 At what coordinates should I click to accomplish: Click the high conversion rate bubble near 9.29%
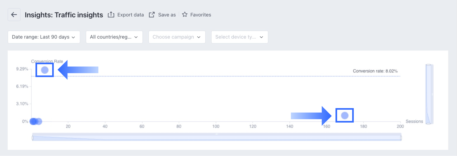pos(45,70)
